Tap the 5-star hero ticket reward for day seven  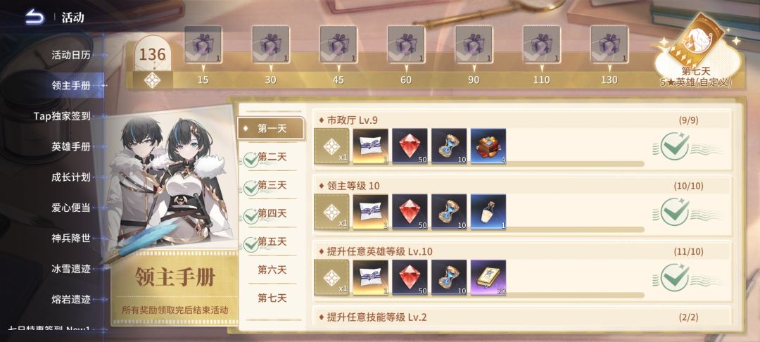697,43
